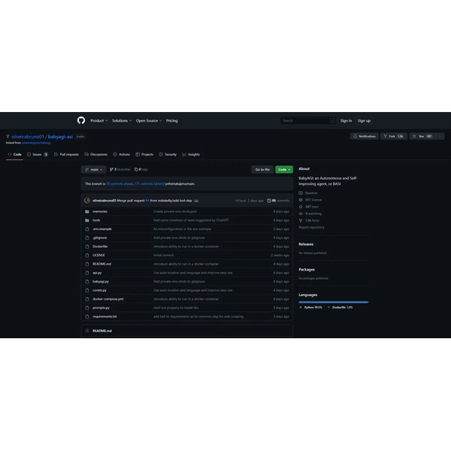This screenshot has height=451, width=451.
Task: Switch to the Pull requests tab
Action: (66, 154)
